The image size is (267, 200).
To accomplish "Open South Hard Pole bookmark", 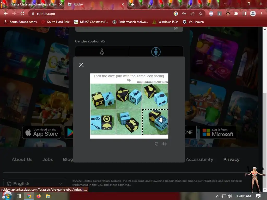I will 56,22.
